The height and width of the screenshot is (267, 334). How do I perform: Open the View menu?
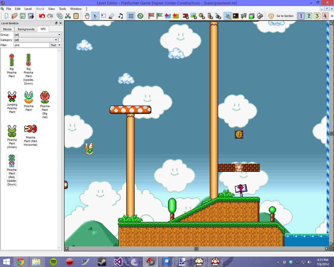point(51,9)
